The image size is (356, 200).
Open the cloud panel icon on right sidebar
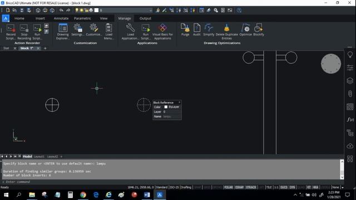click(x=350, y=146)
